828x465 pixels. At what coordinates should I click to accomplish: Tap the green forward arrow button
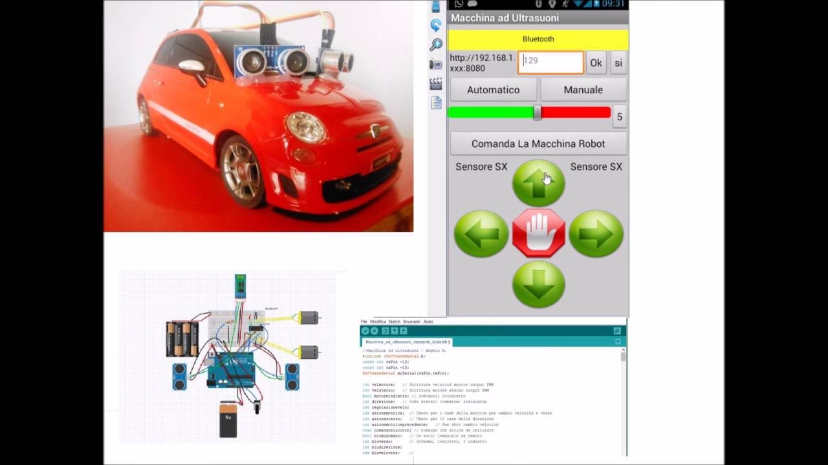[538, 183]
